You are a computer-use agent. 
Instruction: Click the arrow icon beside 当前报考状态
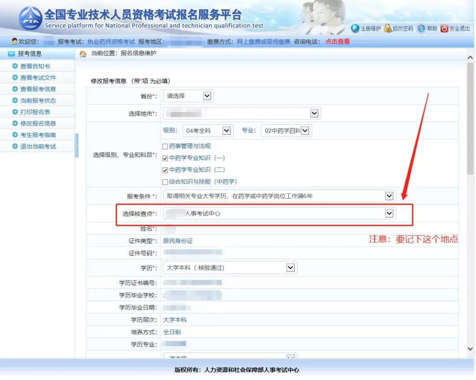coord(15,100)
